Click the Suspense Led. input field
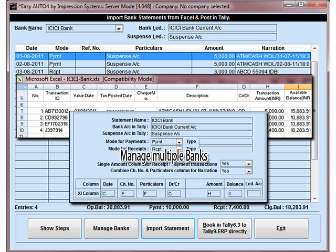Viewport: 336px width, 252px height. tap(223, 37)
